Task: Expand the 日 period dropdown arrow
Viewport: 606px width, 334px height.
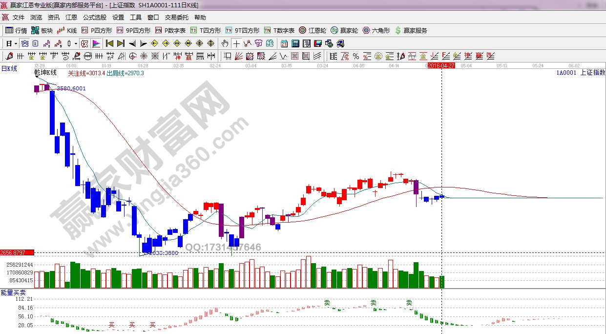Action: tap(16, 43)
